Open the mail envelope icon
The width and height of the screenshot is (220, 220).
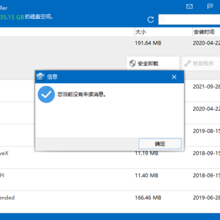tap(189, 7)
